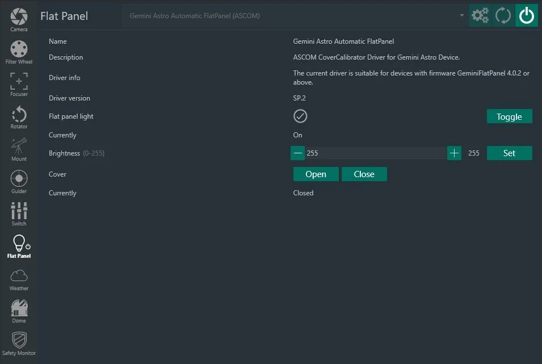The image size is (542, 364).
Task: Open the Mount telescope tab
Action: [x=19, y=149]
